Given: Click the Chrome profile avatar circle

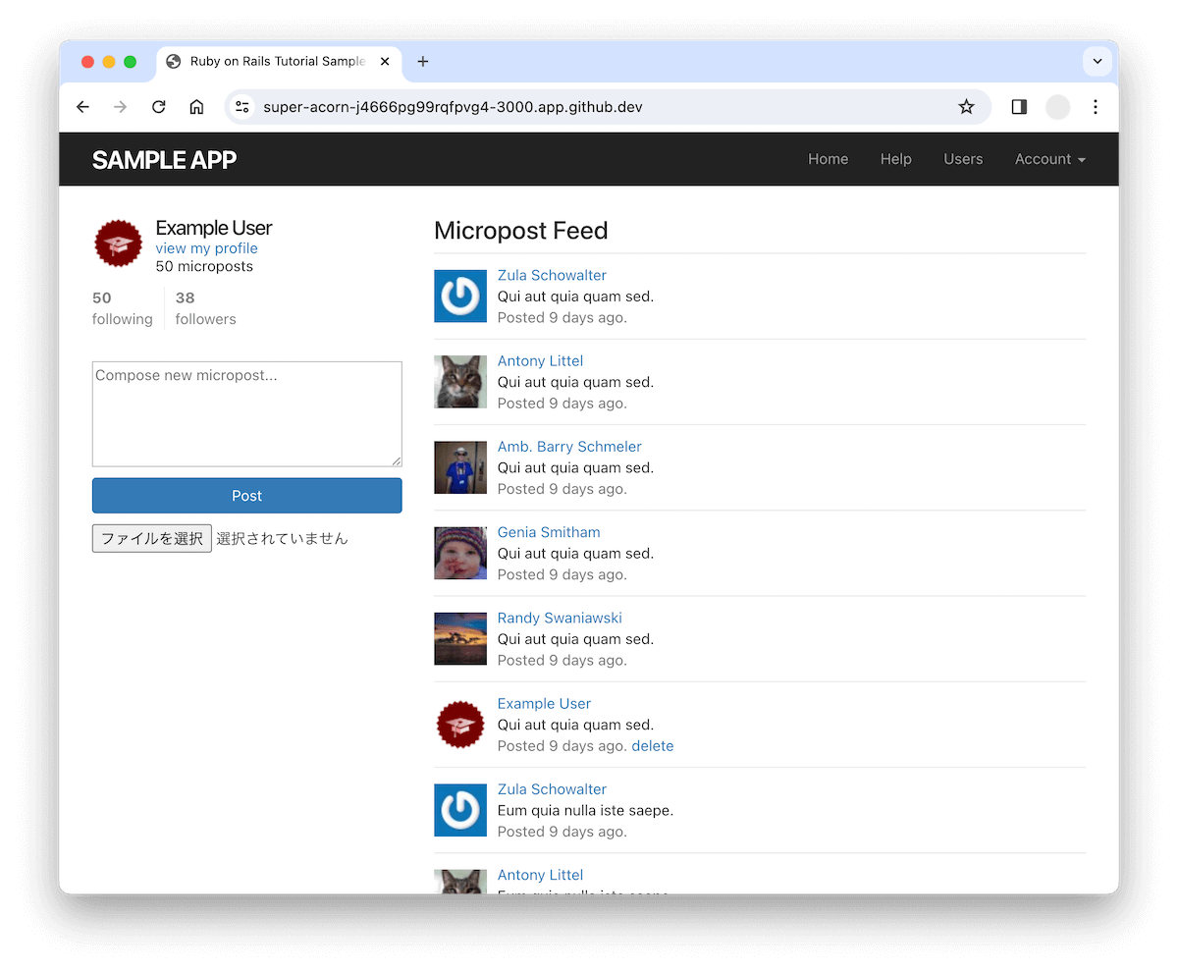Looking at the screenshot, I should [x=1057, y=107].
